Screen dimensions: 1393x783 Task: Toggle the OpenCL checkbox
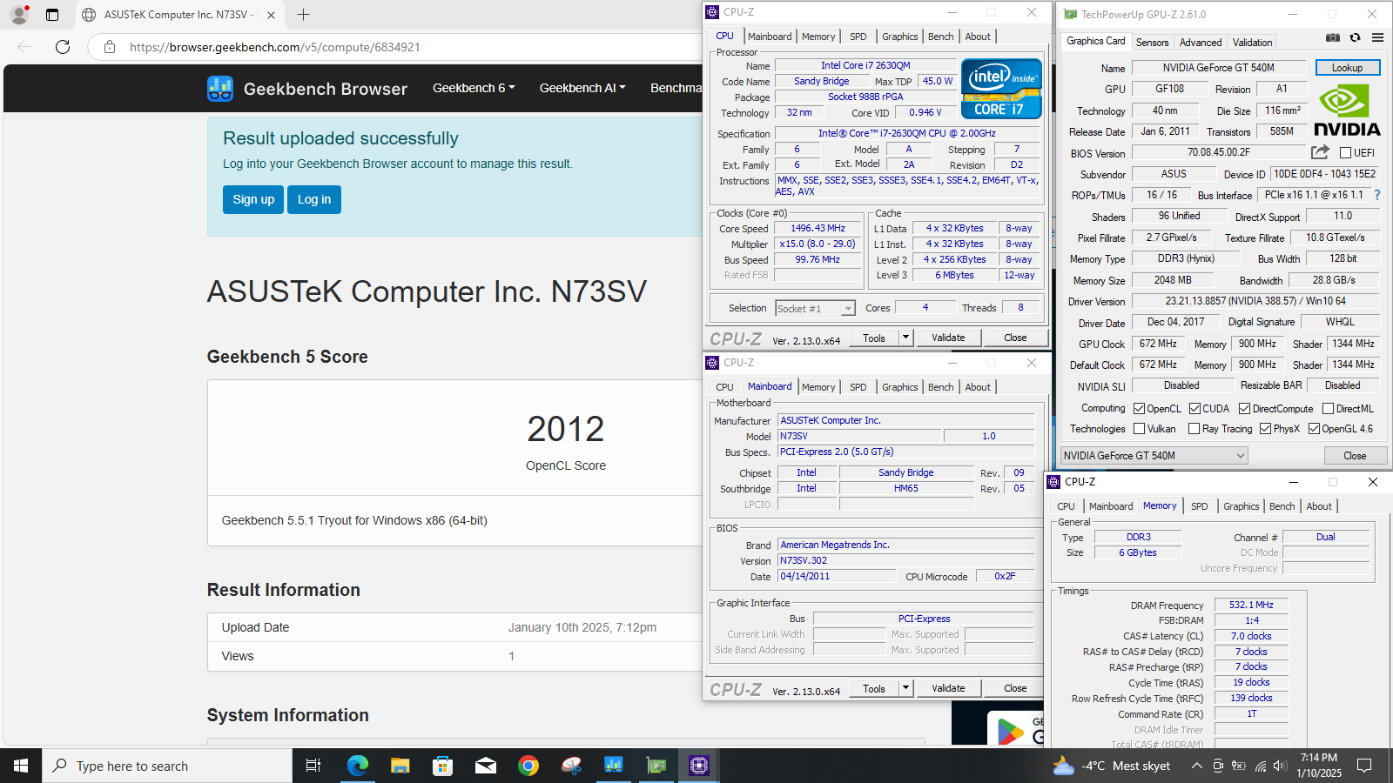1139,408
